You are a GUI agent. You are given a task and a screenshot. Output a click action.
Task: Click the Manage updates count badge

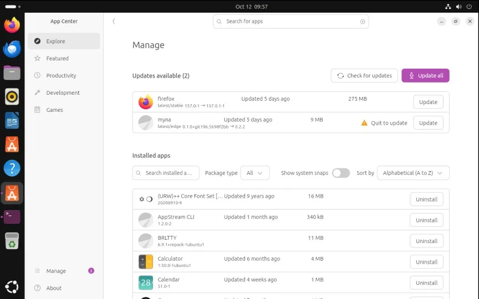[x=91, y=271]
